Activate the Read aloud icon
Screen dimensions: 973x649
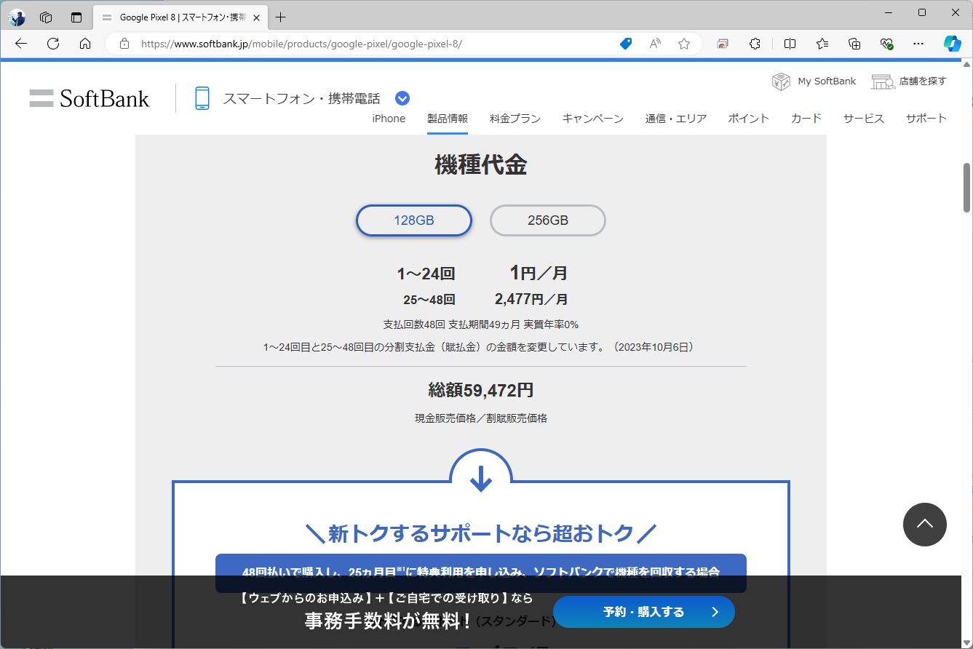pos(655,44)
